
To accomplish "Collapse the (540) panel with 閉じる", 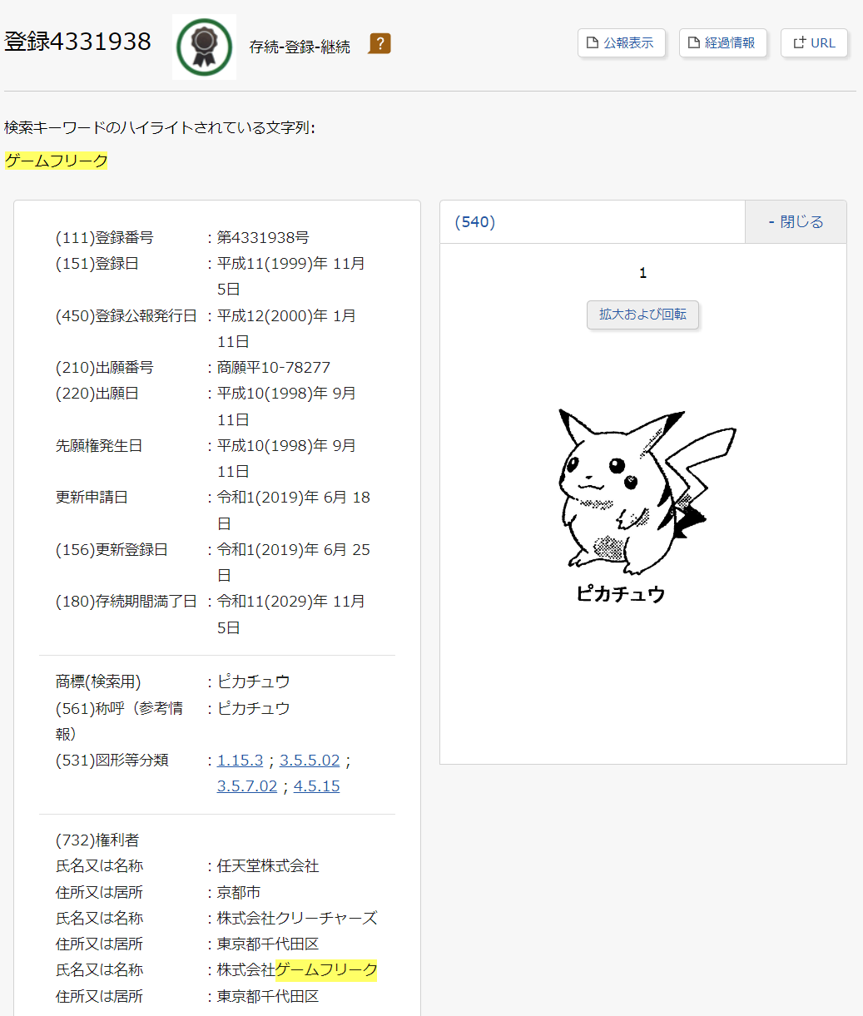I will coord(796,221).
